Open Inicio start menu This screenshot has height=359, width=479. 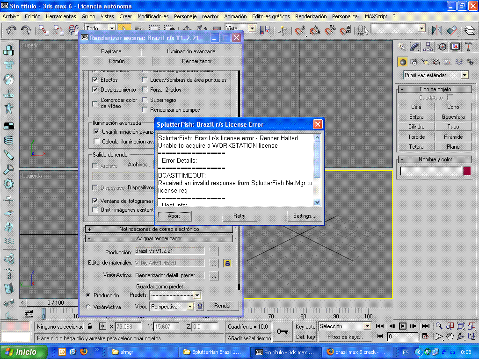[x=24, y=352]
